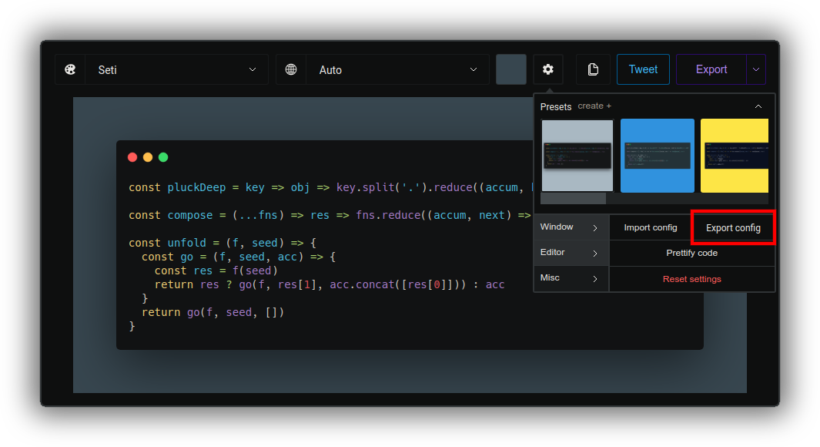Open the Window settings menu

pyautogui.click(x=571, y=227)
